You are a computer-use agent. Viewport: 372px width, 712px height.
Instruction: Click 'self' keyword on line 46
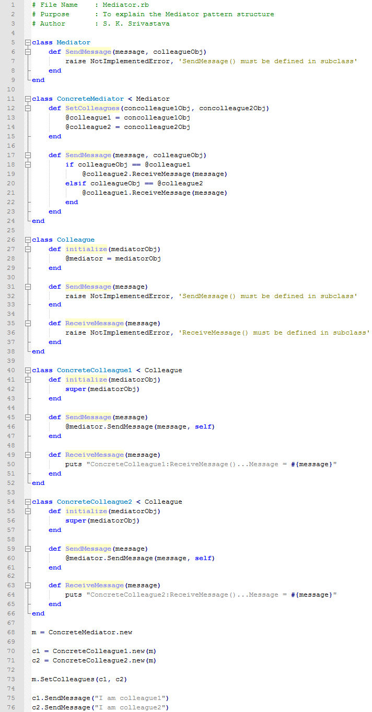click(203, 426)
